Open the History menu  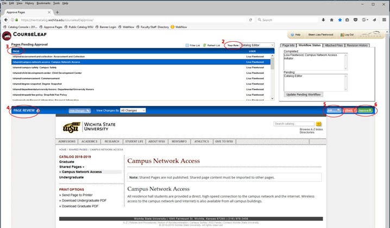pyautogui.click(x=29, y=3)
